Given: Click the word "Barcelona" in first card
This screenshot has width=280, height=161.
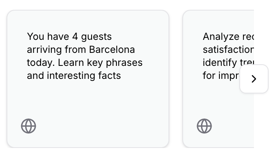Looking at the screenshot, I should (x=112, y=49).
